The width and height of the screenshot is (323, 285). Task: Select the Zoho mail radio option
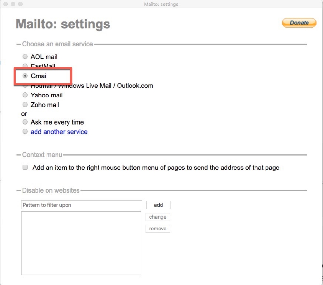pyautogui.click(x=25, y=105)
